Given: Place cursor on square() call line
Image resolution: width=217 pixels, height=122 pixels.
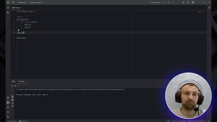Looking at the screenshot, I should (x=21, y=33).
